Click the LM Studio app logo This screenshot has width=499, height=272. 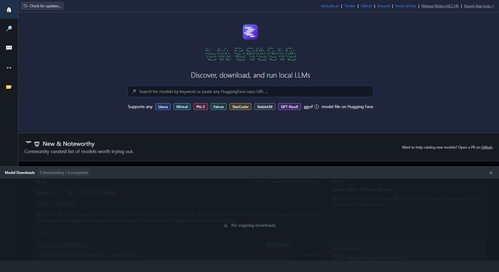250,32
